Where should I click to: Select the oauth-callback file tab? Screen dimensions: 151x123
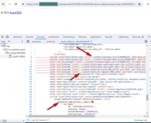(x=75, y=42)
